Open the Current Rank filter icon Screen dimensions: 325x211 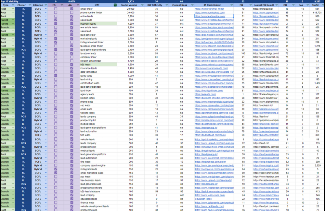192,5
